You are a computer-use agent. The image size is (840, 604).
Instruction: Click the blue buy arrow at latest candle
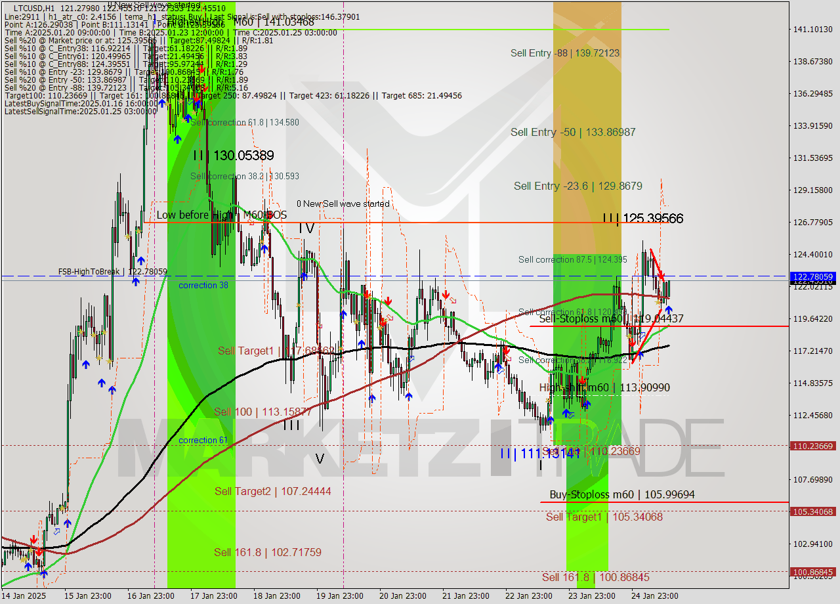(668, 310)
